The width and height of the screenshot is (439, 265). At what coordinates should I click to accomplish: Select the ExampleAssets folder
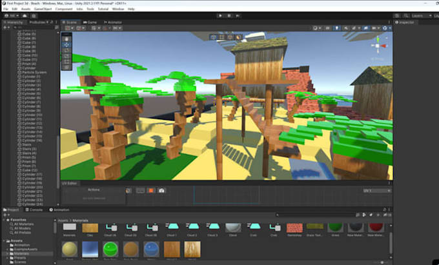point(24,250)
